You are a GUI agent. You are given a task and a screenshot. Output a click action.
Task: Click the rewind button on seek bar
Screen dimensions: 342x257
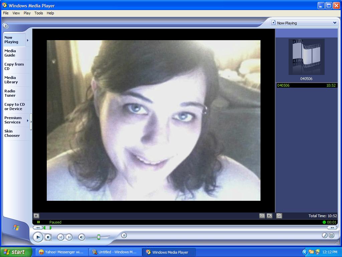(38, 228)
